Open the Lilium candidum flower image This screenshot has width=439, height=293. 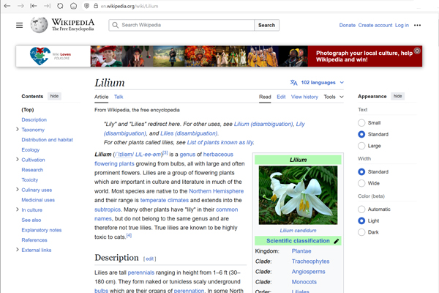click(298, 195)
